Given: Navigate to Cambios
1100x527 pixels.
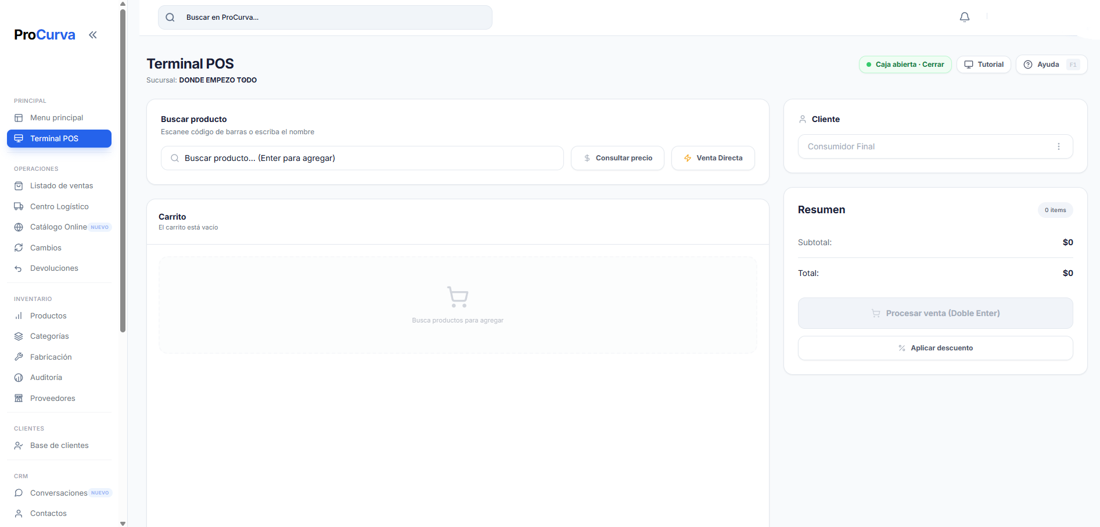Looking at the screenshot, I should [x=59, y=248].
